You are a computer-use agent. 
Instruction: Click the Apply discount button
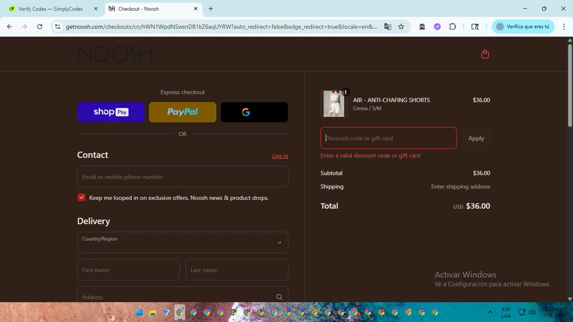pyautogui.click(x=476, y=138)
